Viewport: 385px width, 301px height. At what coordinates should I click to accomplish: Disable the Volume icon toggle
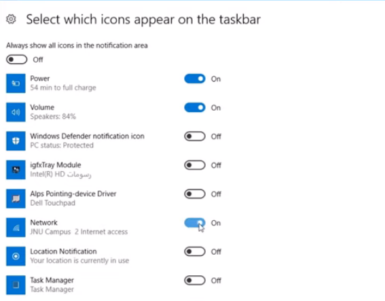(x=195, y=107)
